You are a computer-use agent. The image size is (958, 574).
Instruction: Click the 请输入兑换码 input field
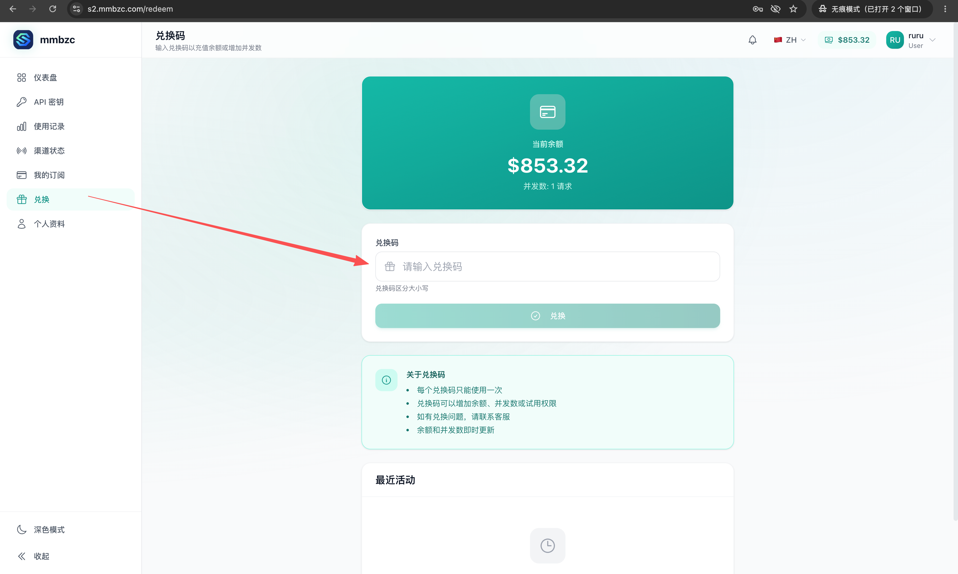tap(547, 266)
